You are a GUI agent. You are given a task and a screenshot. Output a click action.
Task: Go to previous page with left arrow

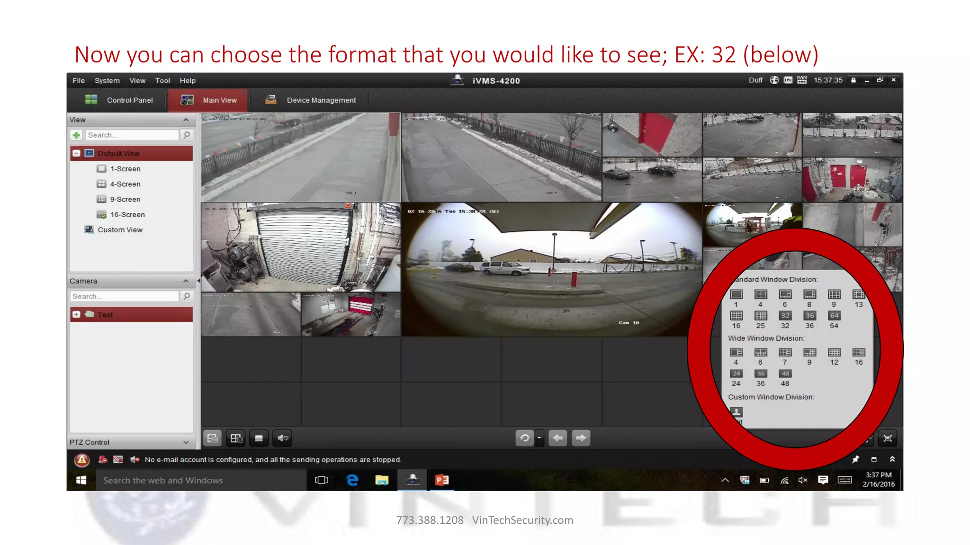558,438
